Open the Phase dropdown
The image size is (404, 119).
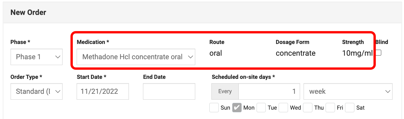pyautogui.click(x=36, y=57)
